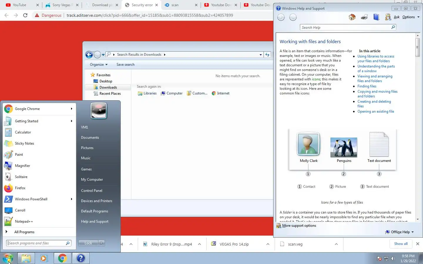Launch Paint from the Start menu
Image resolution: width=423 pixels, height=264 pixels.
point(38,155)
